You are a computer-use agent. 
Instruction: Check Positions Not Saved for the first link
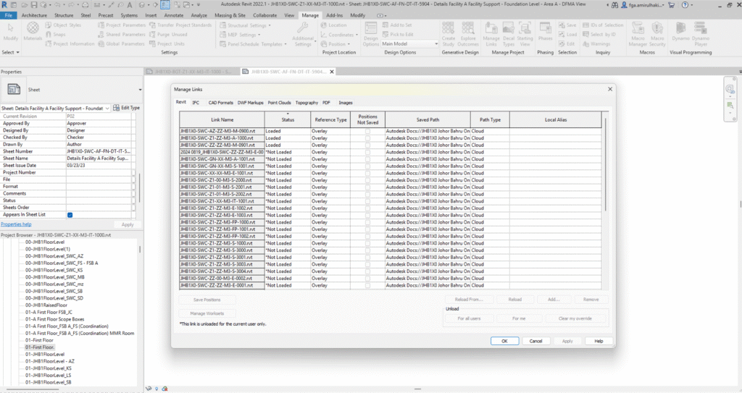pos(367,132)
